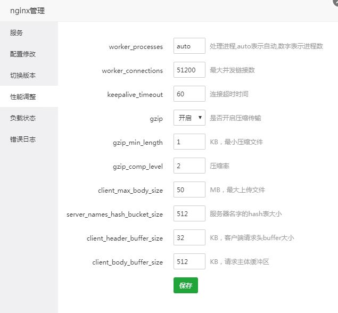Open the 服务 tab in sidebar
The width and height of the screenshot is (338, 313).
click(x=29, y=33)
